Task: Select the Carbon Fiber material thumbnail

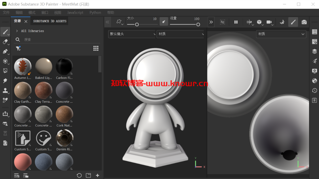Action: tap(64, 67)
